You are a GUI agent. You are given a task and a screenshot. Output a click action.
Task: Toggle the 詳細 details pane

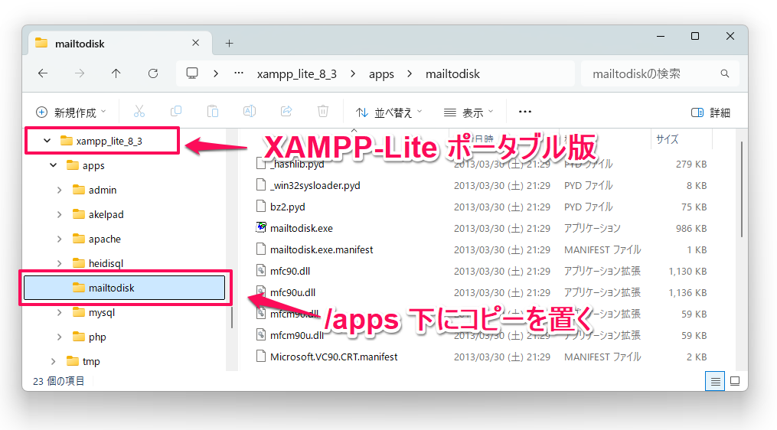710,112
